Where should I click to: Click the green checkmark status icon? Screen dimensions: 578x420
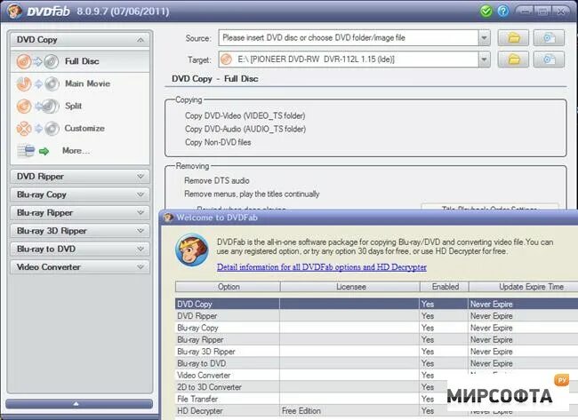point(486,11)
